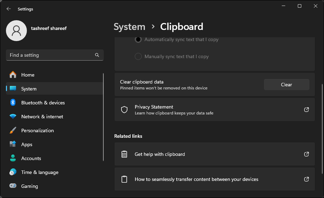Image resolution: width=324 pixels, height=198 pixels.
Task: Open external link for content transfer article
Action: click(307, 179)
